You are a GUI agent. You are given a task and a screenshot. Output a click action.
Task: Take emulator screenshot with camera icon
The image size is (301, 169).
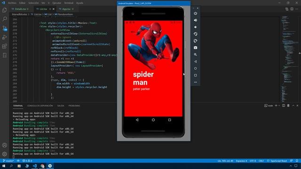pos(196,47)
